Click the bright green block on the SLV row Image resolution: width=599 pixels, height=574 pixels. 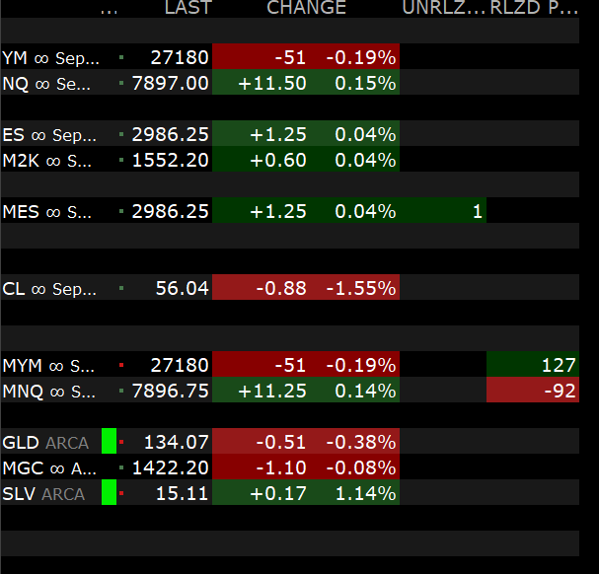click(x=109, y=492)
